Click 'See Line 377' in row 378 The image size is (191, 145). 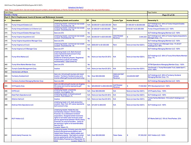pos(59,49)
